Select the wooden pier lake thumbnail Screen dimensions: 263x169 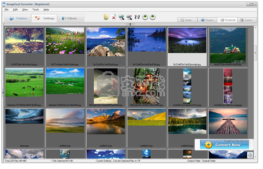point(228,124)
